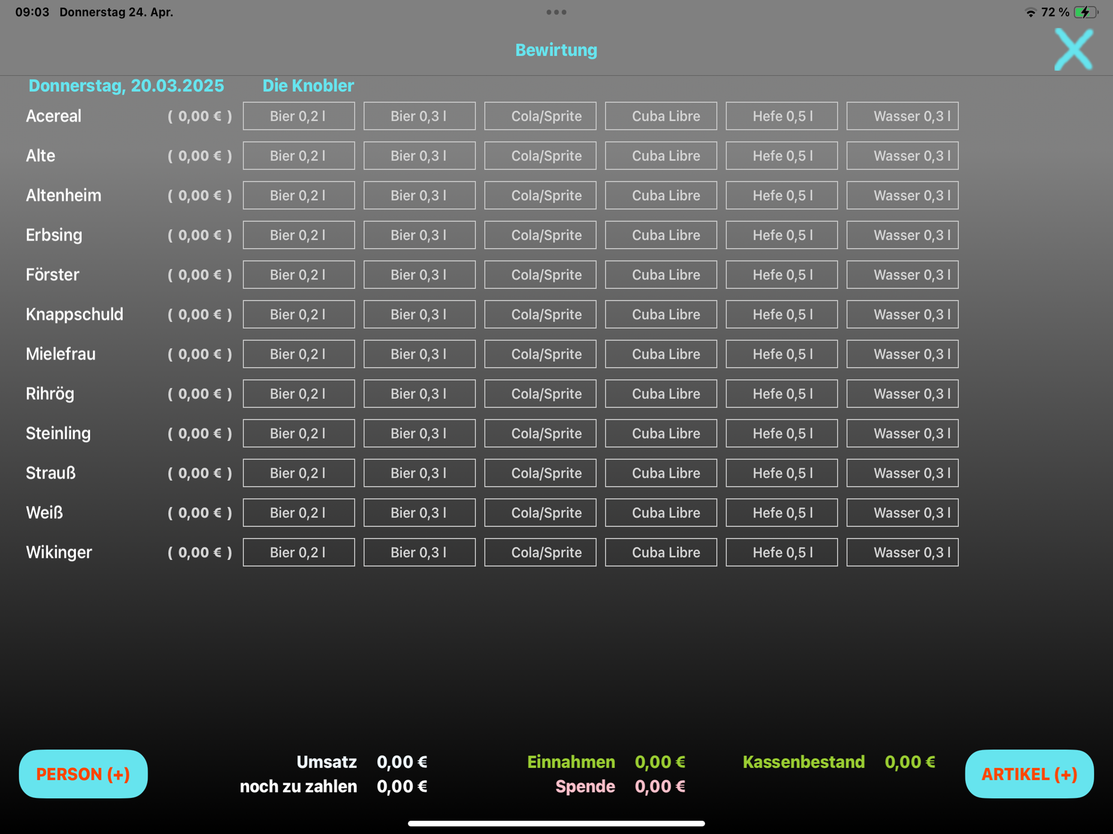This screenshot has width=1113, height=834.
Task: Book Bier 0,2 l for Weiß
Action: 298,513
